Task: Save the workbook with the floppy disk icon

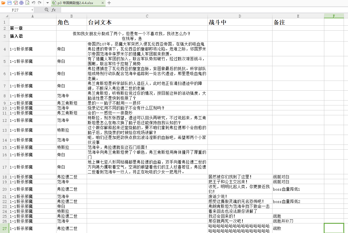Action: (10, 3)
